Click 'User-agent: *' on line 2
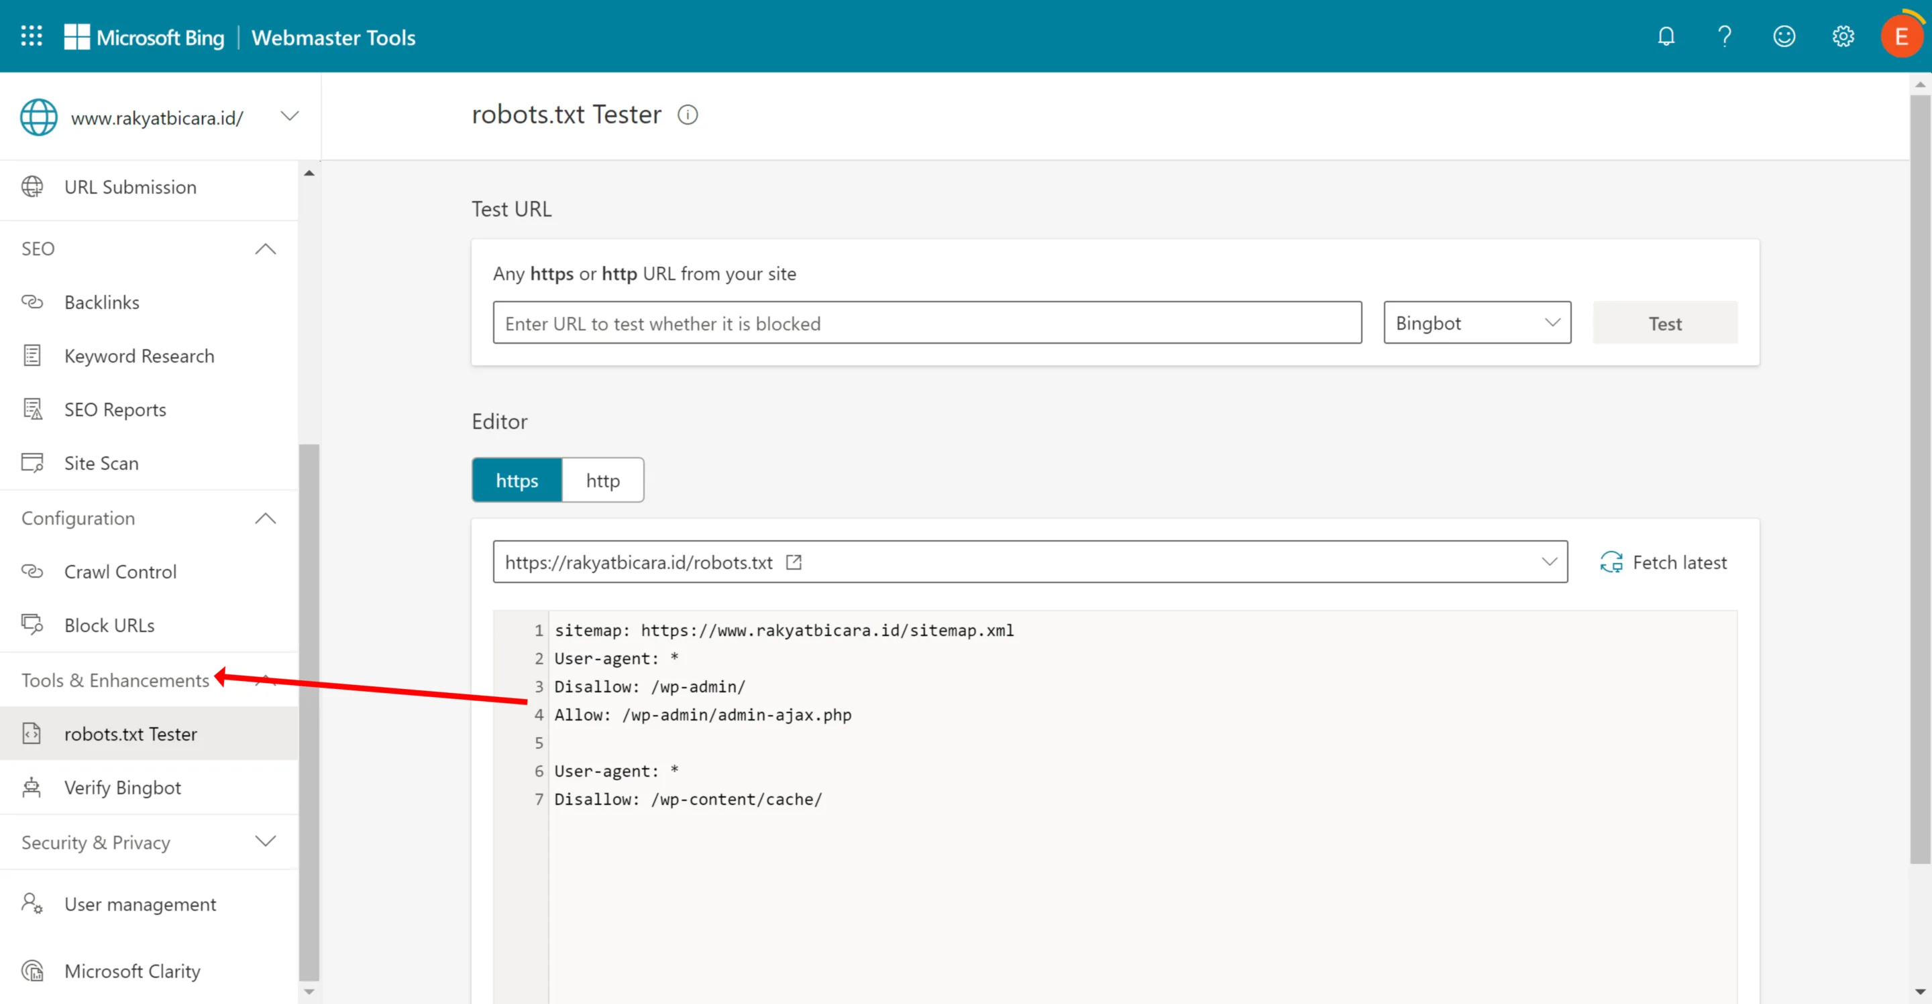Image resolution: width=1932 pixels, height=1004 pixels. [x=616, y=658]
